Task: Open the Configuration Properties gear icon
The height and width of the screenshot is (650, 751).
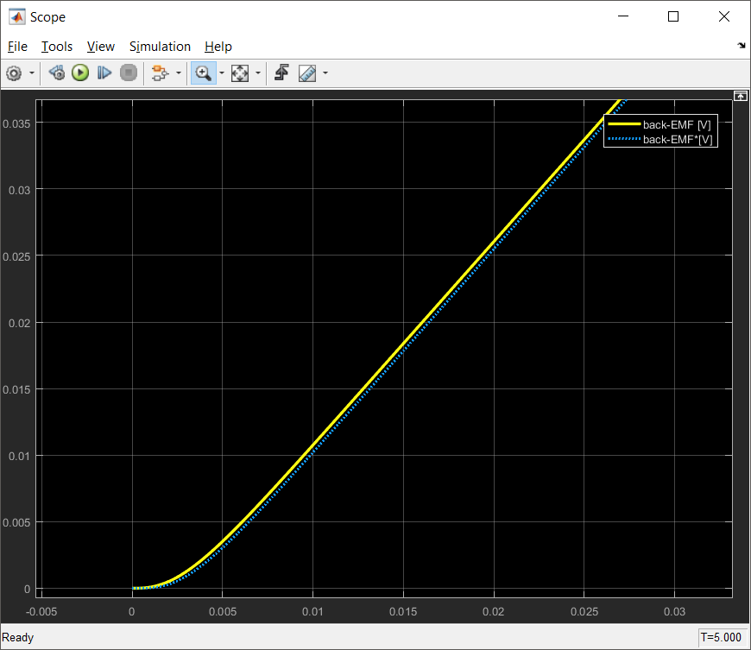Action: pos(14,73)
